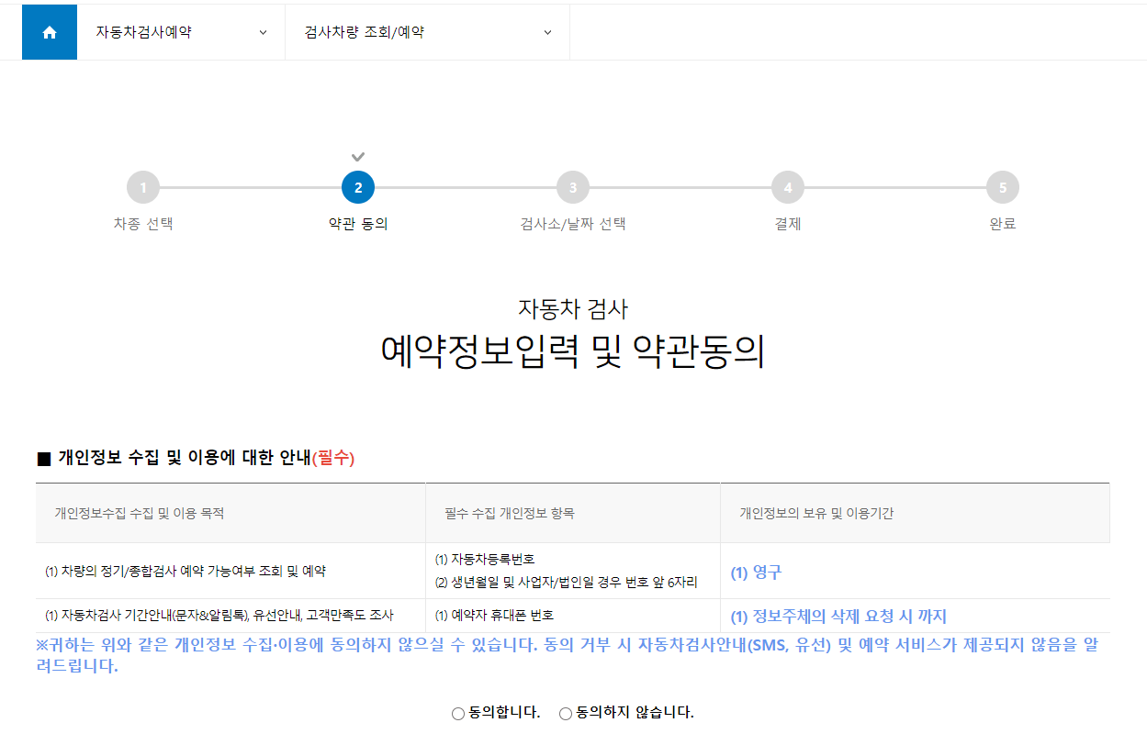This screenshot has width=1147, height=745.
Task: Click step 4 circle labeled 결제
Action: tap(787, 186)
